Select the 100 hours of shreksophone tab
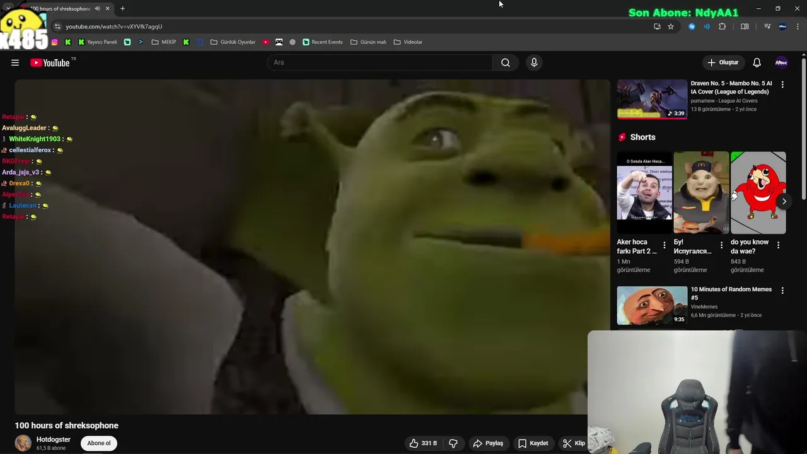807x454 pixels. (61, 9)
